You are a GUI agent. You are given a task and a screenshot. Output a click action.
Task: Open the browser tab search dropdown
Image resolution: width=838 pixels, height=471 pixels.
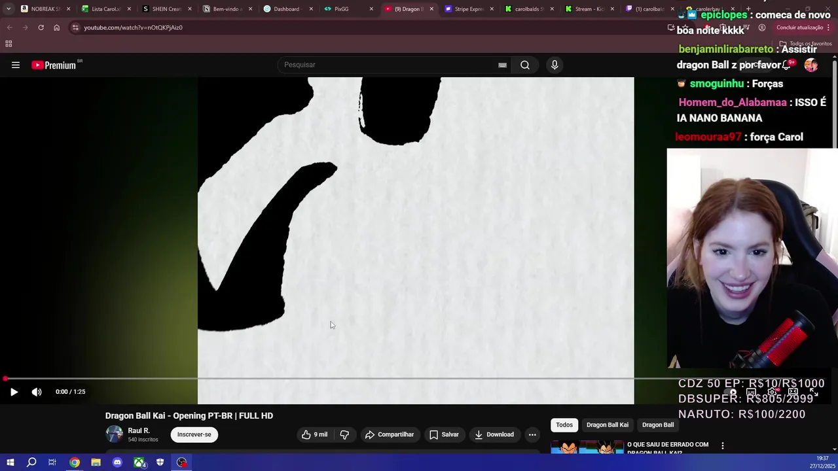(8, 9)
